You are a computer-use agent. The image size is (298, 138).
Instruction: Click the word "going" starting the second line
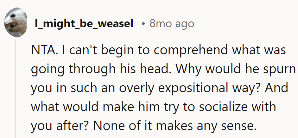click(47, 69)
